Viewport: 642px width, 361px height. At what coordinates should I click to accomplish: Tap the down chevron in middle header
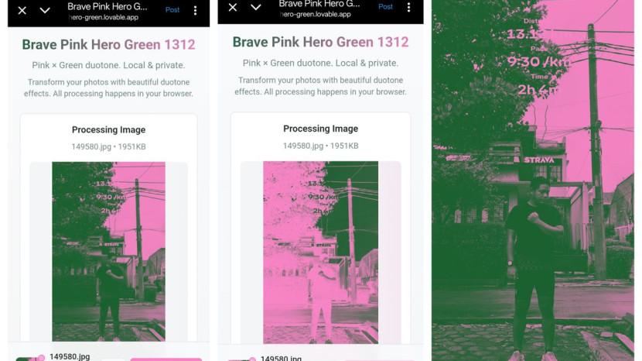point(255,7)
